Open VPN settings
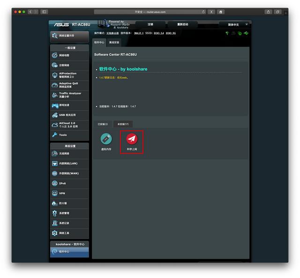Viewport: 300px width, 278px height. [70, 194]
